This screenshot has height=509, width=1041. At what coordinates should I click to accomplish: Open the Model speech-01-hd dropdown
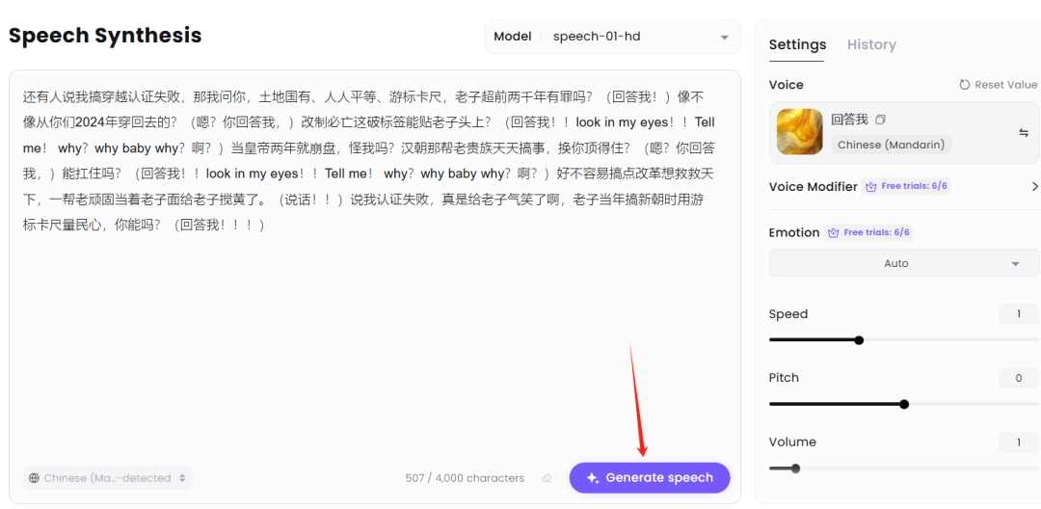[x=613, y=37]
